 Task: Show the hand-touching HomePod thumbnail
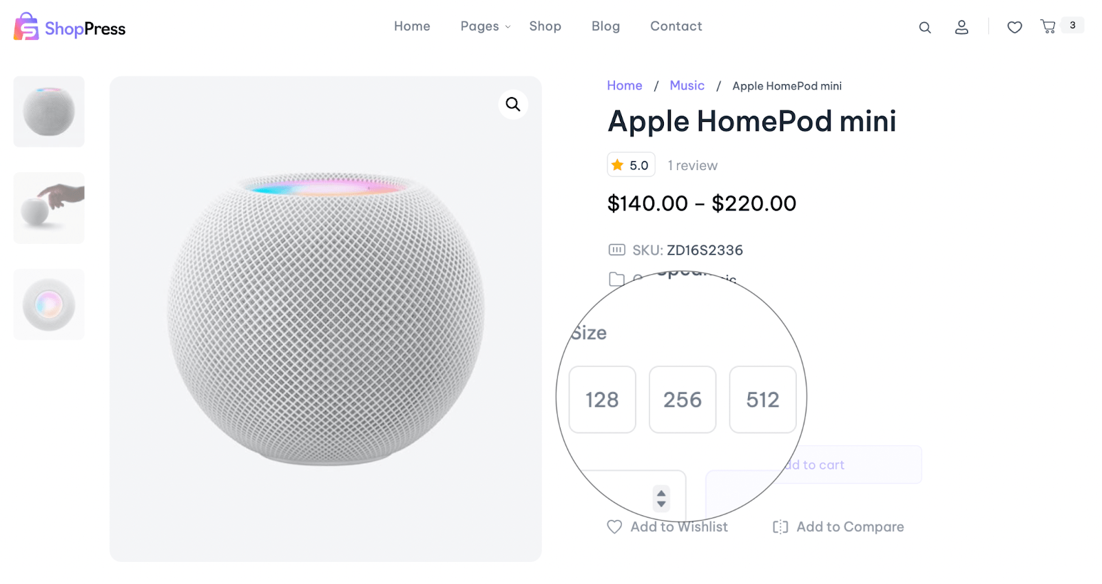coord(49,208)
